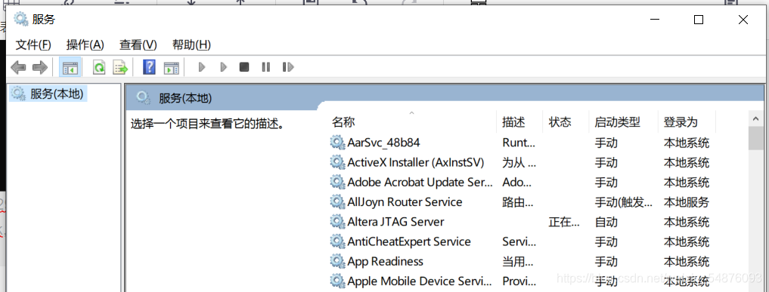The height and width of the screenshot is (292, 769).
Task: Select the AarSvc_48b84 service name
Action: point(383,143)
